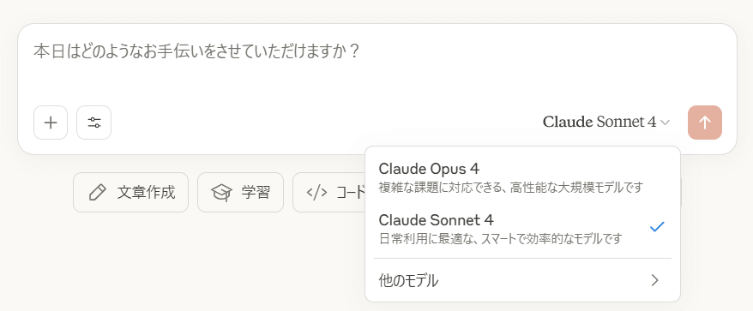Click the 学習 suggestion button

pyautogui.click(x=241, y=193)
